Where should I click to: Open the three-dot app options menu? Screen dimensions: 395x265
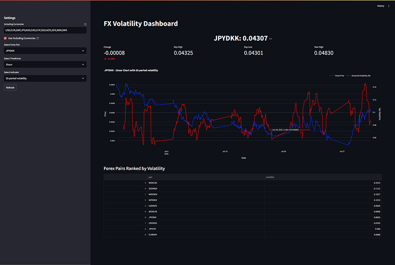(388, 6)
